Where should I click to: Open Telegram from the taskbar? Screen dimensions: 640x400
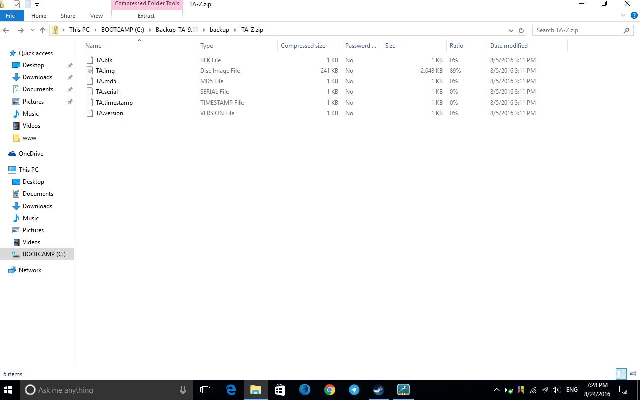coord(354,390)
